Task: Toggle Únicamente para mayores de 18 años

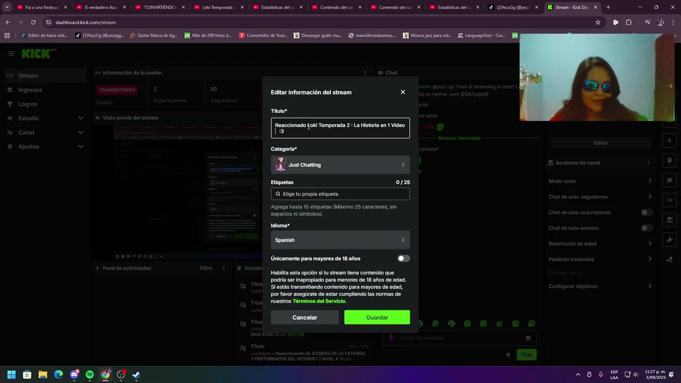Action: (x=403, y=259)
